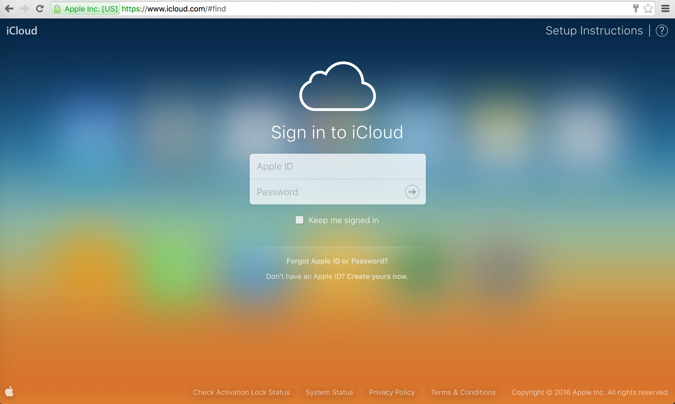Click the Apple ID input field
Viewport: 675px width, 404px height.
coord(337,166)
